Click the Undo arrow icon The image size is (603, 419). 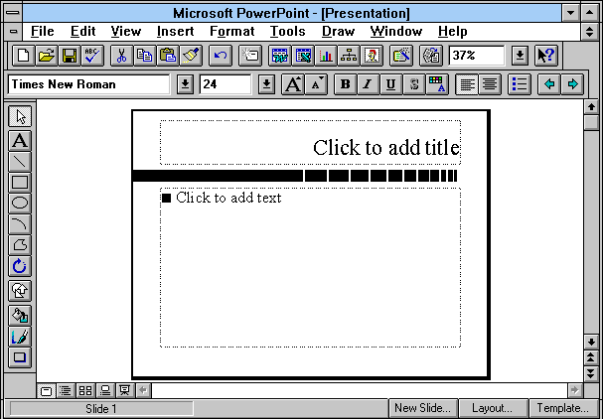pyautogui.click(x=221, y=56)
